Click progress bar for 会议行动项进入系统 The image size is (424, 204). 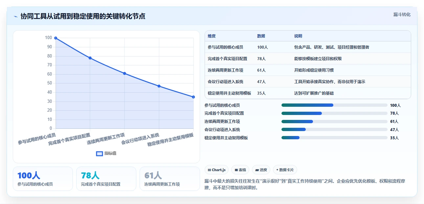click(334, 129)
